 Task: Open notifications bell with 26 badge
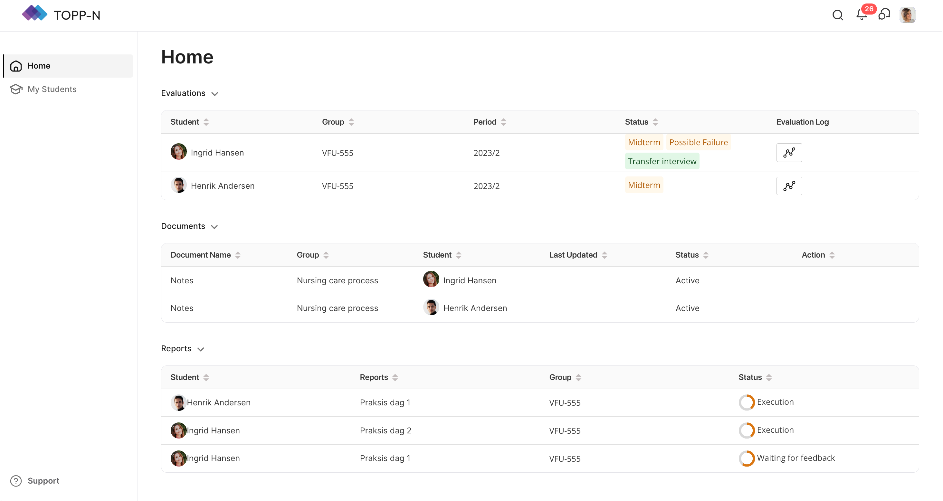click(x=862, y=15)
